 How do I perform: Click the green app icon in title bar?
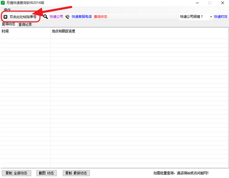coord(3,3)
